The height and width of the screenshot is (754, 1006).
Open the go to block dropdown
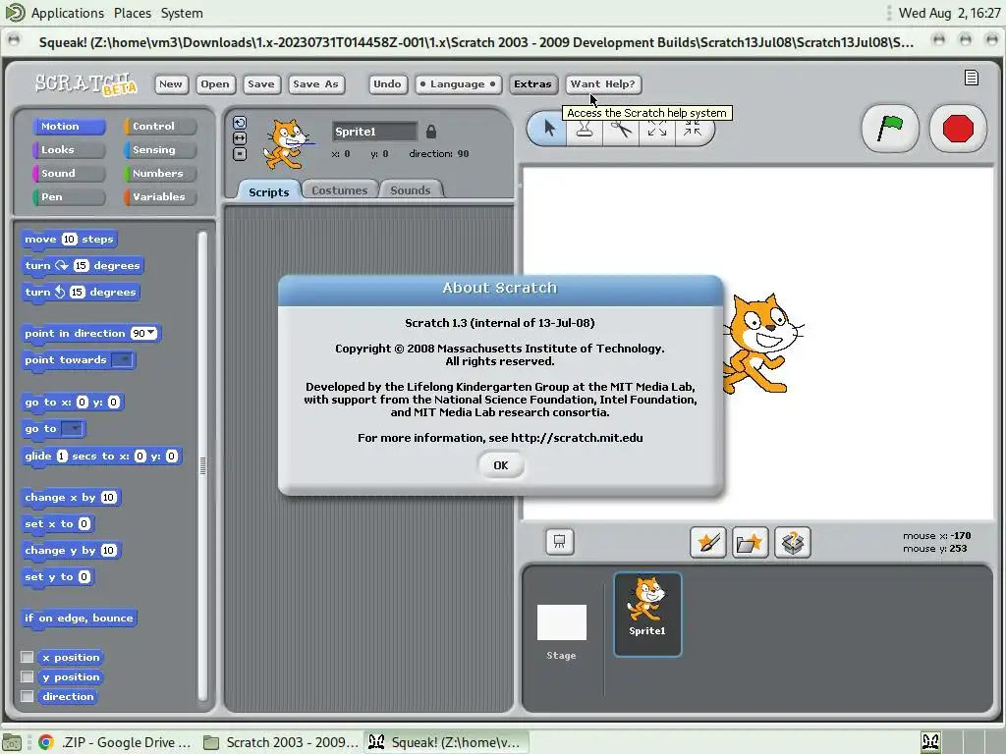[x=72, y=428]
